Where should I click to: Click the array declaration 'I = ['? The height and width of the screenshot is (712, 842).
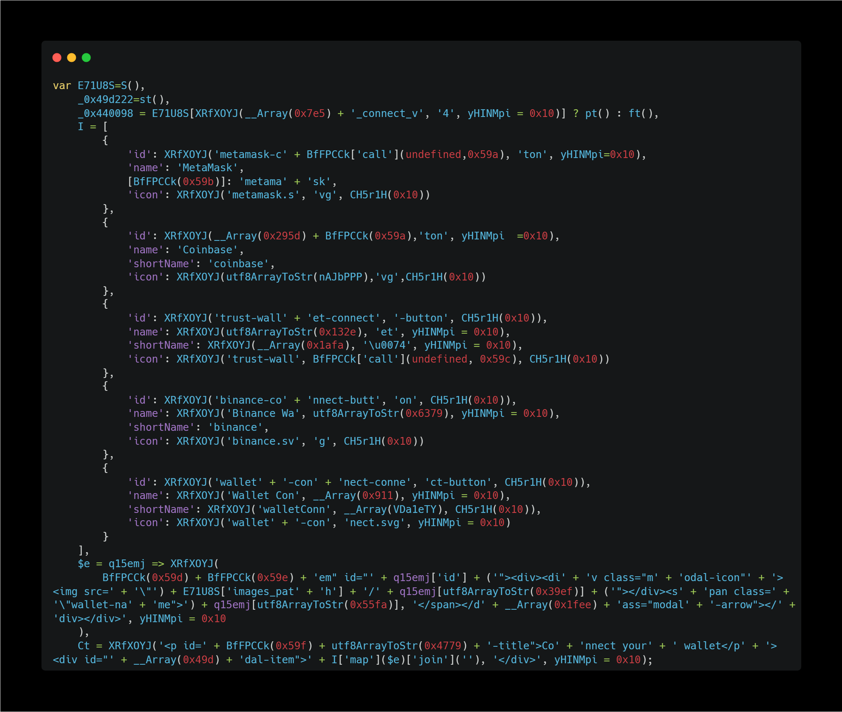pyautogui.click(x=93, y=127)
